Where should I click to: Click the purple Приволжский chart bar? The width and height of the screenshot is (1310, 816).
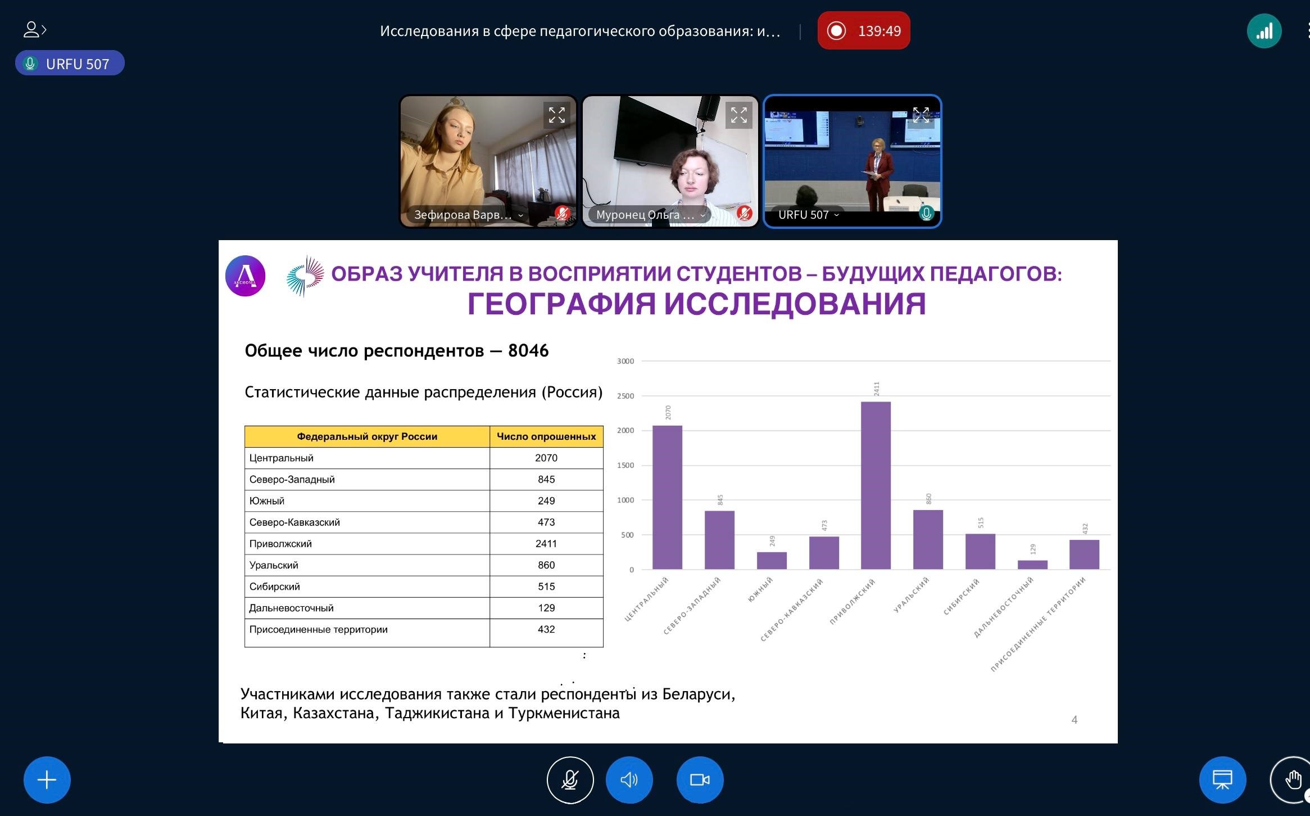[x=876, y=485]
